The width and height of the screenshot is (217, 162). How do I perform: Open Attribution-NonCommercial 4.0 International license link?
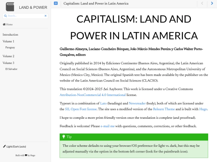click(x=92, y=95)
